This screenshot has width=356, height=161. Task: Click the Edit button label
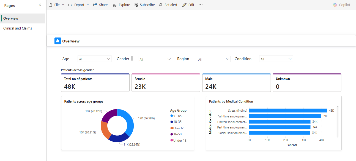191,5
